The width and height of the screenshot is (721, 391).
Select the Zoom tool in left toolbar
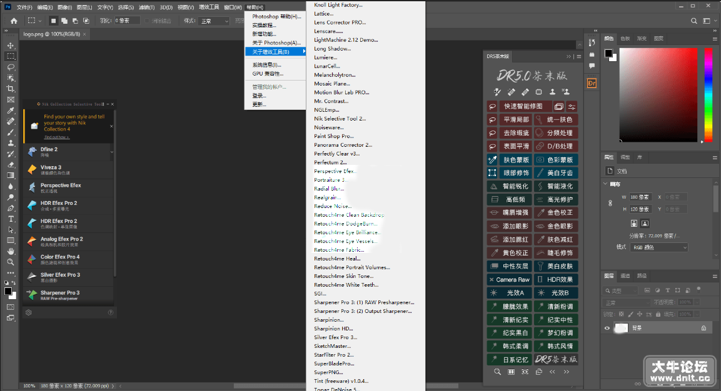(10, 262)
